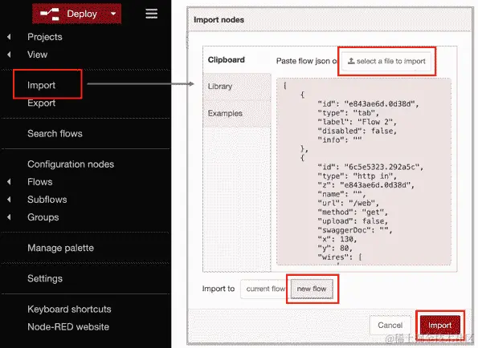Select the current flow import option
Viewport: 478px width, 348px height.
coord(264,289)
